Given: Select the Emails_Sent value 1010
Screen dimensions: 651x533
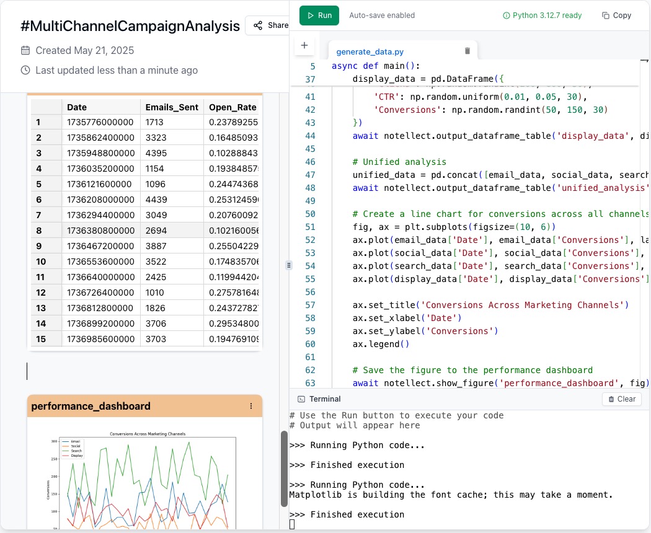Looking at the screenshot, I should click(x=172, y=293).
